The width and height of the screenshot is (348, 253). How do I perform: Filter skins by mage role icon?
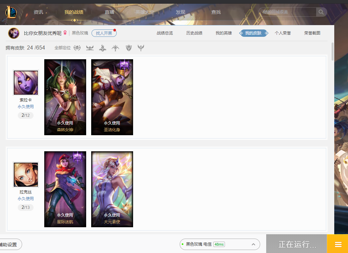(103, 48)
